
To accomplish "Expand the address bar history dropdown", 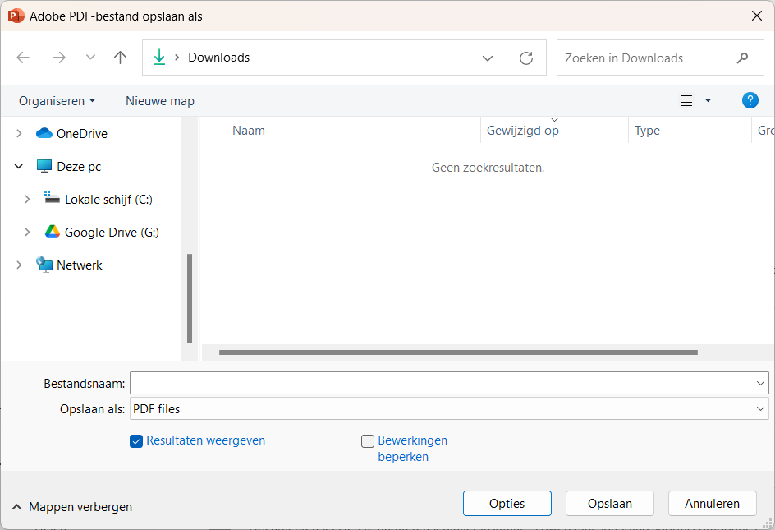I will 488,58.
